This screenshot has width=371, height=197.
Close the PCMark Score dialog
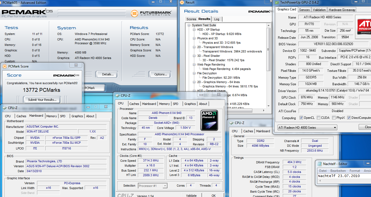[x=76, y=65]
